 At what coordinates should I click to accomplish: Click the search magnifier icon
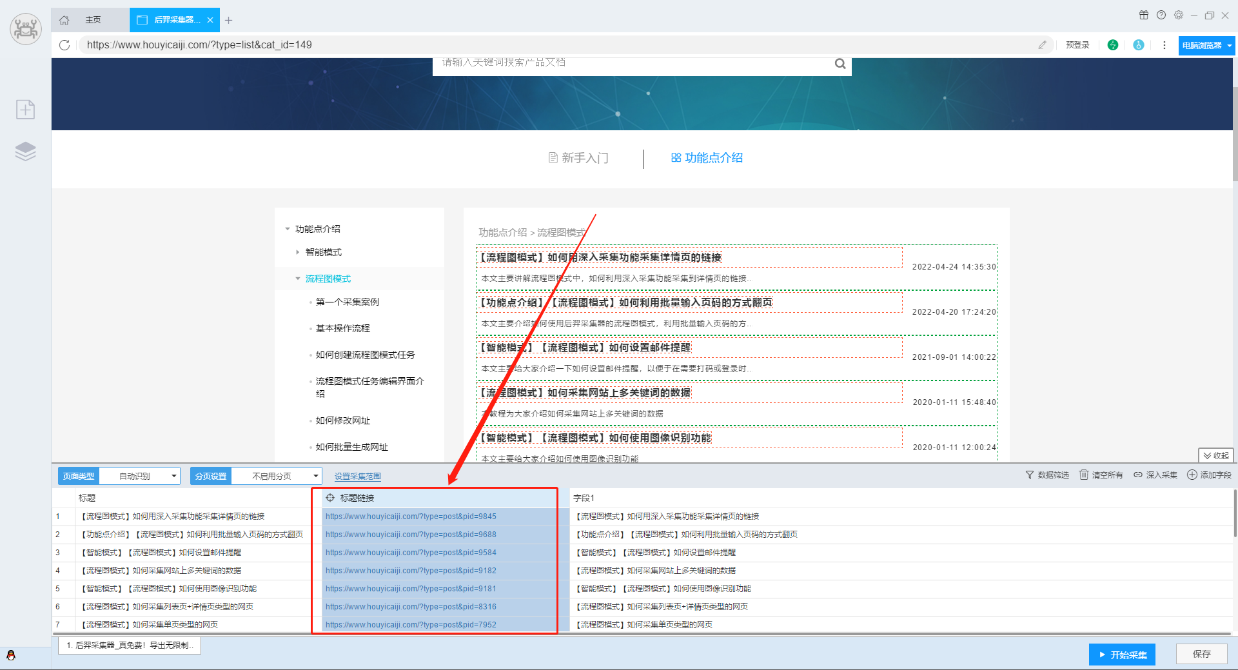(x=840, y=63)
